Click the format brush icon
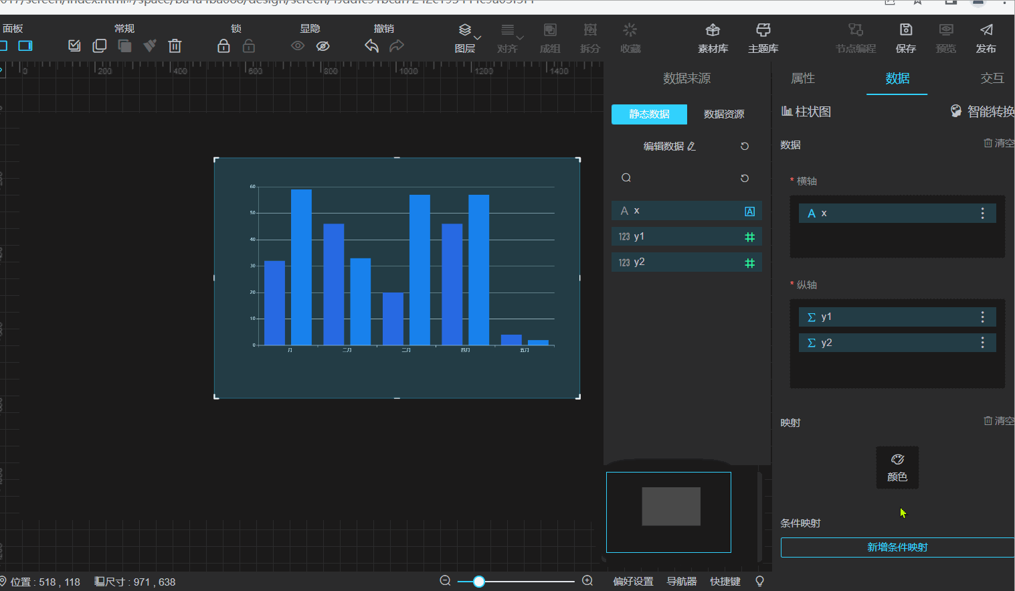 (150, 46)
